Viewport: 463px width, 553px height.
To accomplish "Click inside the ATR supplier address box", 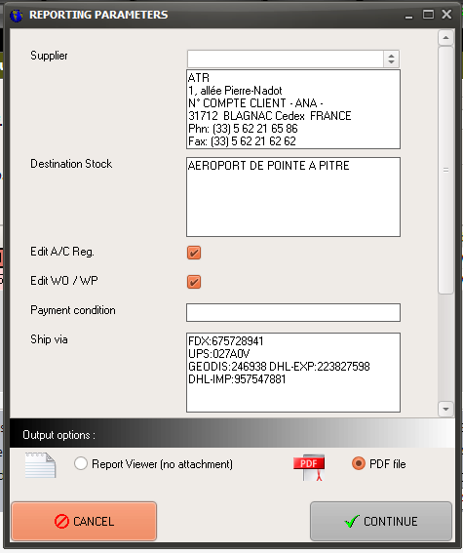I will click(x=293, y=109).
